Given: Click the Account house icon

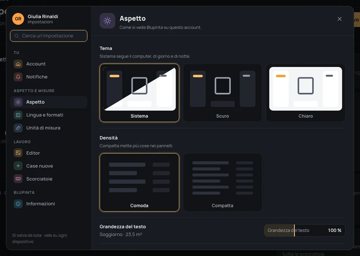Looking at the screenshot, I should [18, 64].
